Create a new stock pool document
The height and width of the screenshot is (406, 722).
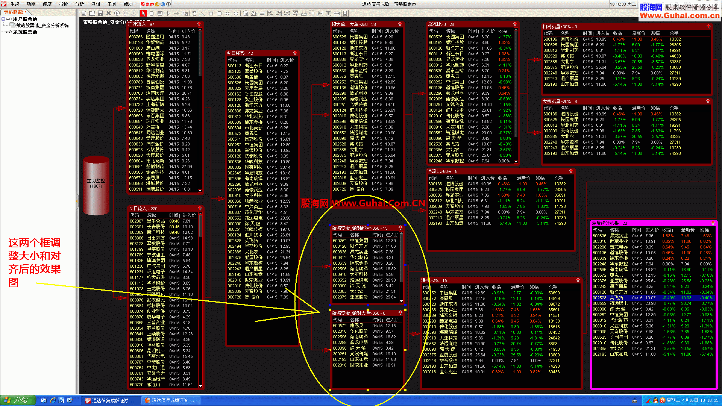pos(84,13)
